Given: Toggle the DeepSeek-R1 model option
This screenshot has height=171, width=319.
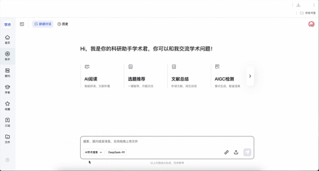Looking at the screenshot, I should point(117,152).
